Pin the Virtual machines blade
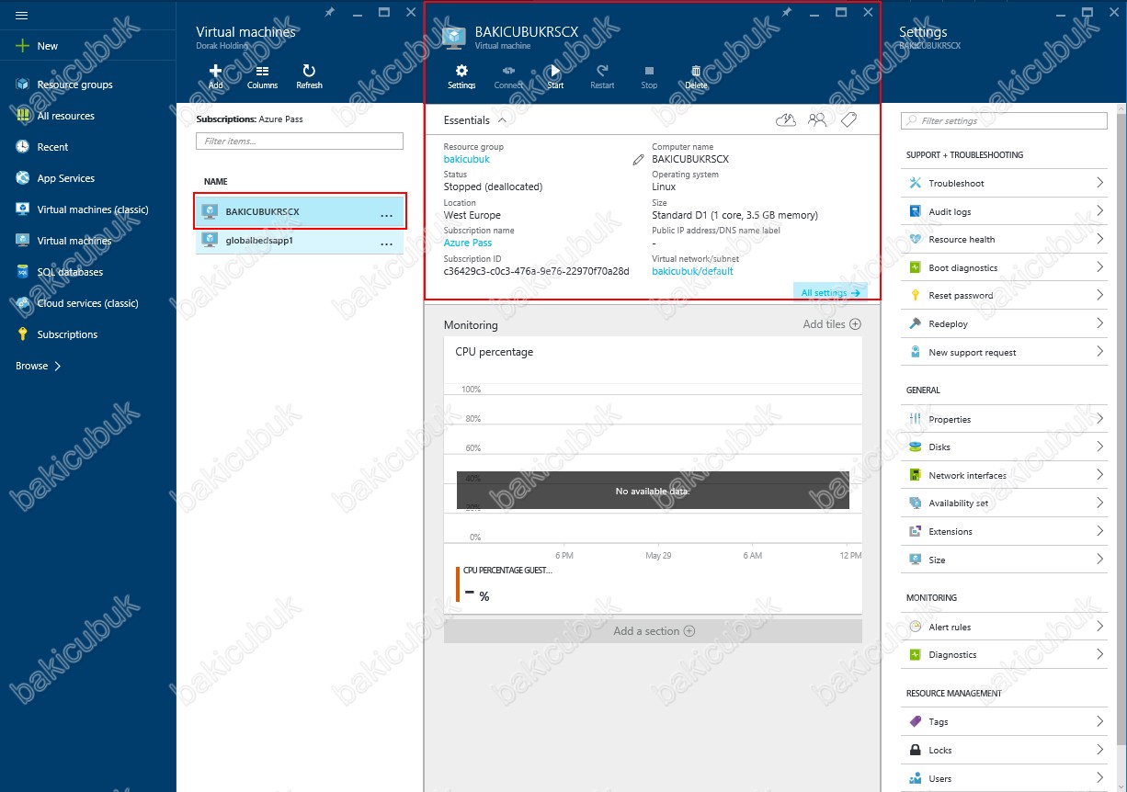 tap(331, 12)
